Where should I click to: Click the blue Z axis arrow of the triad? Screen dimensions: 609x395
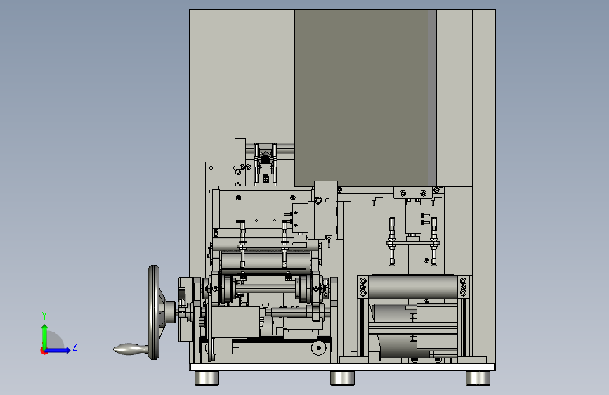[x=58, y=350]
